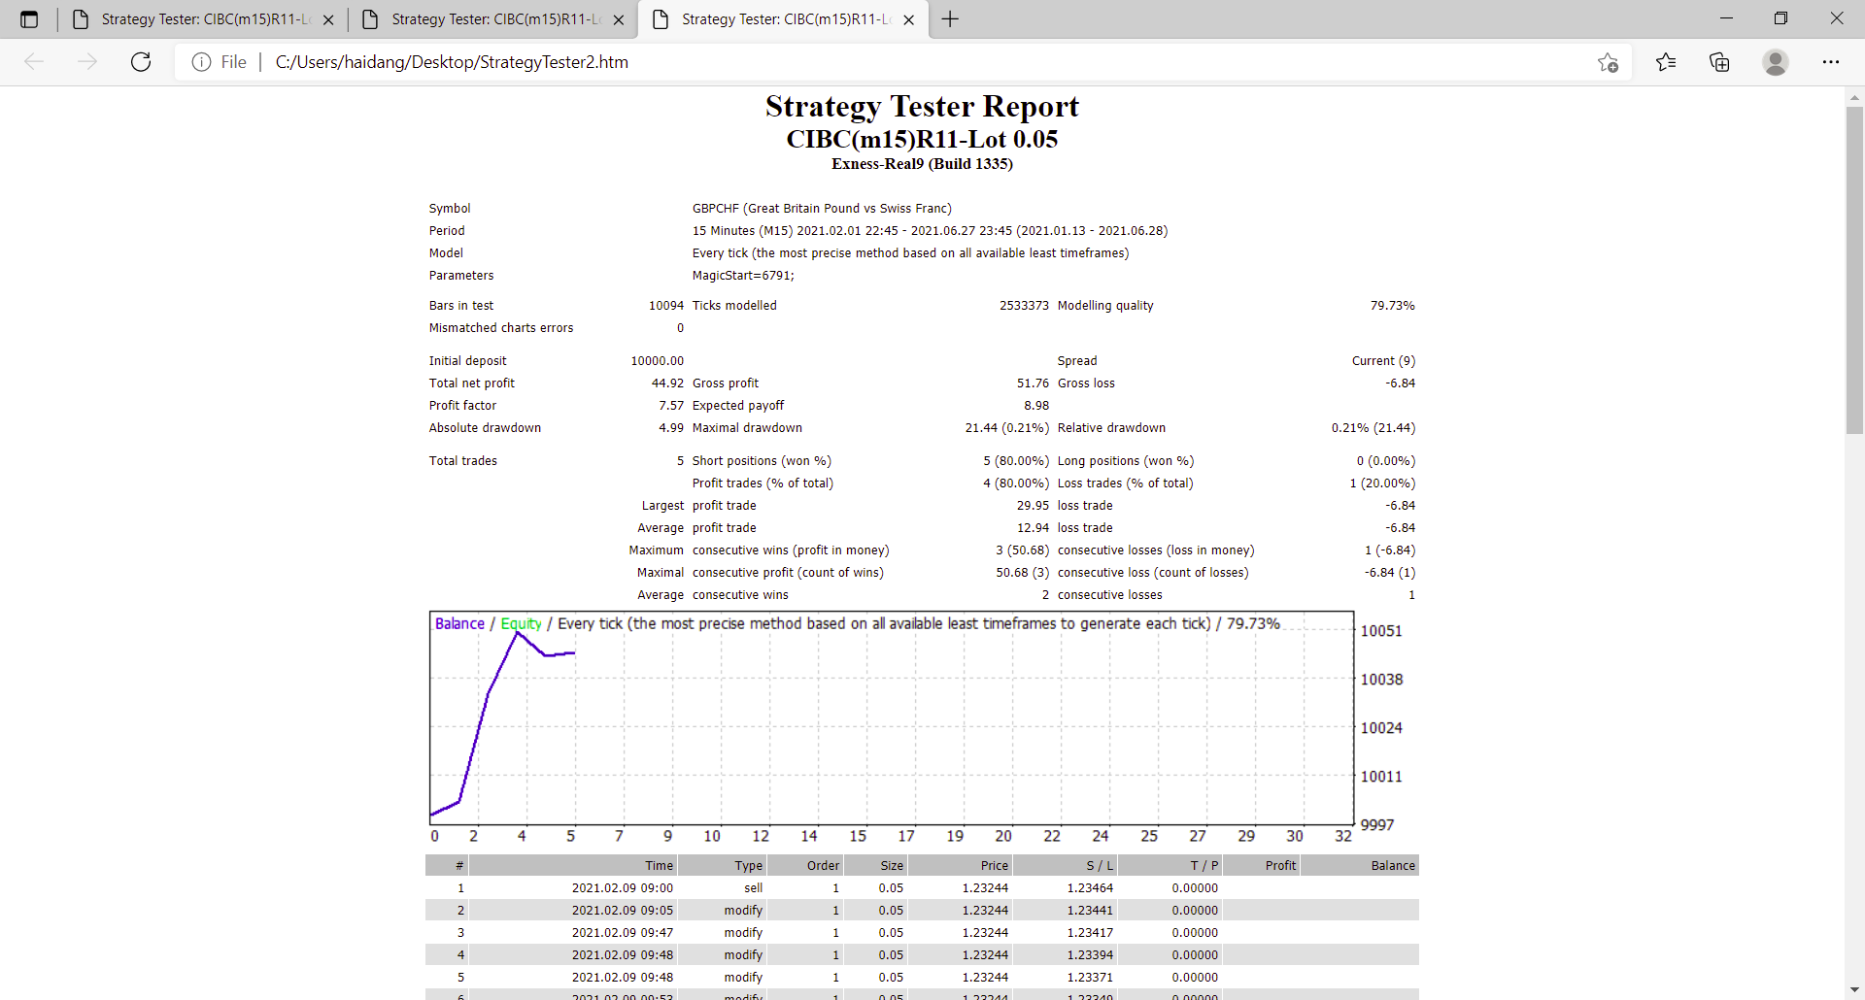The height and width of the screenshot is (1000, 1865).
Task: Click the Strategy Tester Report heading
Action: [x=922, y=106]
